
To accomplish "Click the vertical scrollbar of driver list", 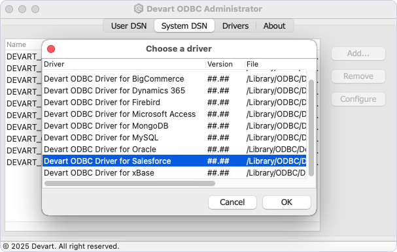I will click(311, 128).
